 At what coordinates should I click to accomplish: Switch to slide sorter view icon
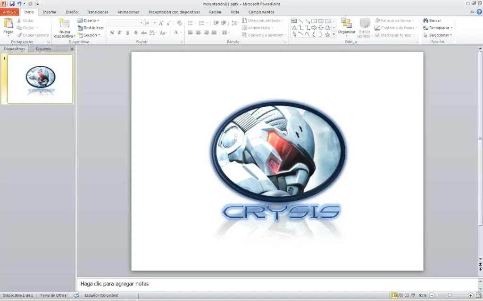[x=400, y=295]
